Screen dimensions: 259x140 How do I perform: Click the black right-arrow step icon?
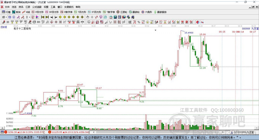pyautogui.click(x=56, y=17)
